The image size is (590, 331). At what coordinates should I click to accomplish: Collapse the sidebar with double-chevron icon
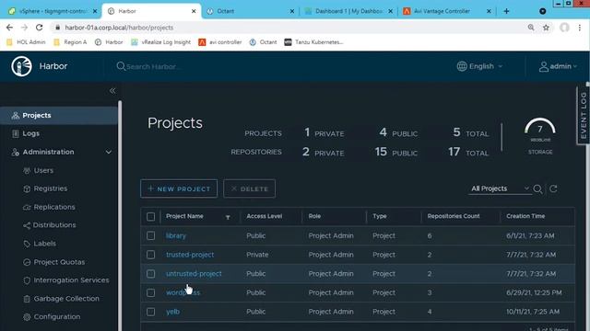point(112,91)
